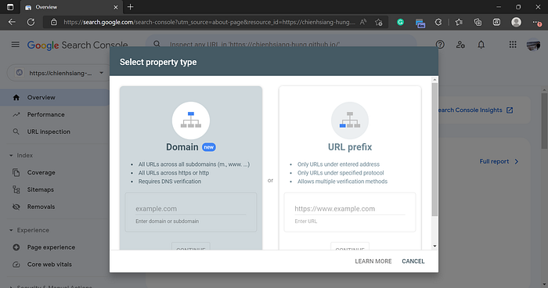Viewport: 548px width, 288px height.
Task: Click 'Allows multiple verification methods' text
Action: tap(342, 182)
